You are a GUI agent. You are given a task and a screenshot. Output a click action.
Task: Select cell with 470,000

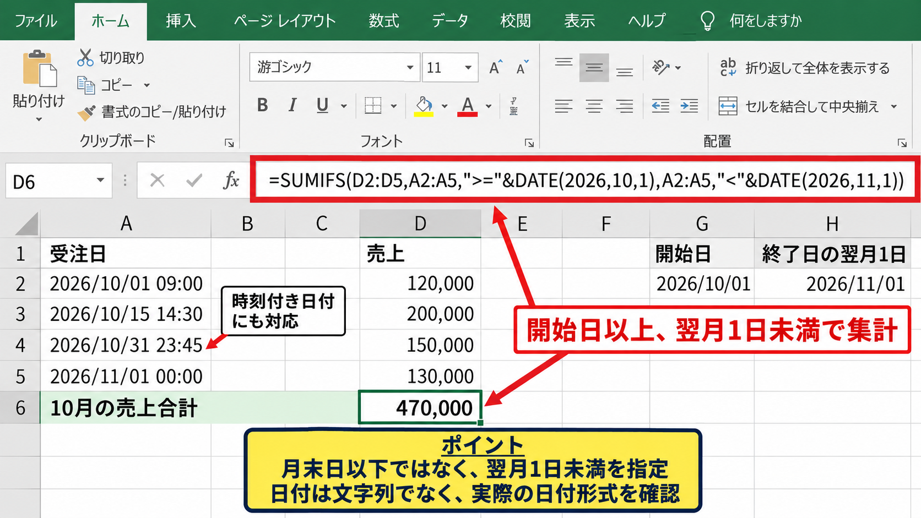(420, 407)
